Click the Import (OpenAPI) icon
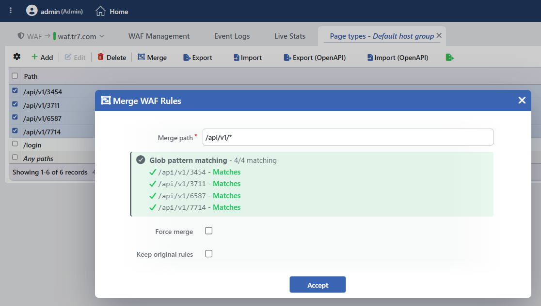 pos(370,58)
